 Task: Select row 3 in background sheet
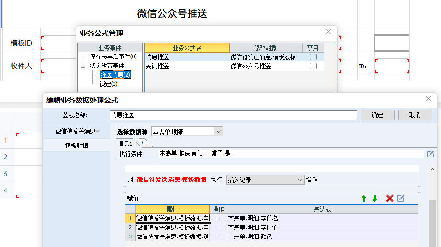click(6, 174)
